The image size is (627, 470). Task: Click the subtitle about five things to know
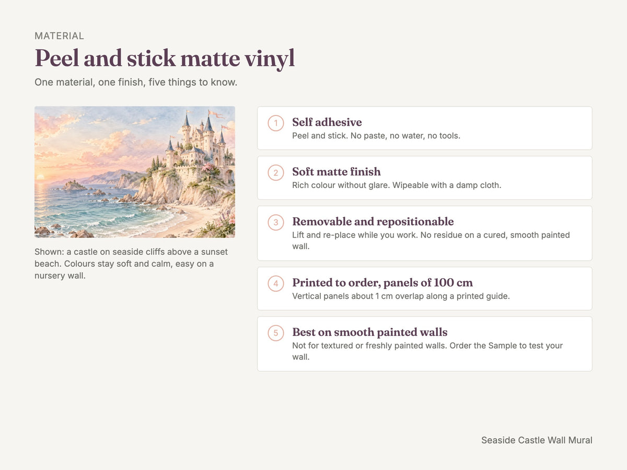pos(136,83)
